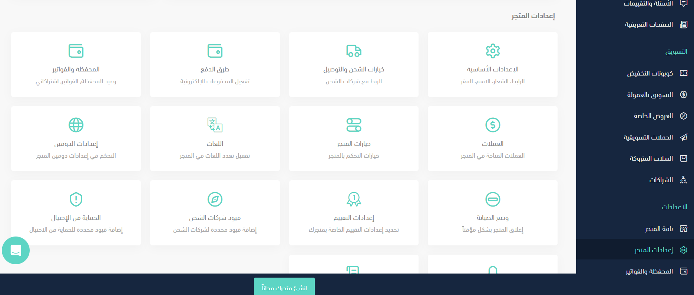Open the طرق الدفع card title

click(x=215, y=69)
